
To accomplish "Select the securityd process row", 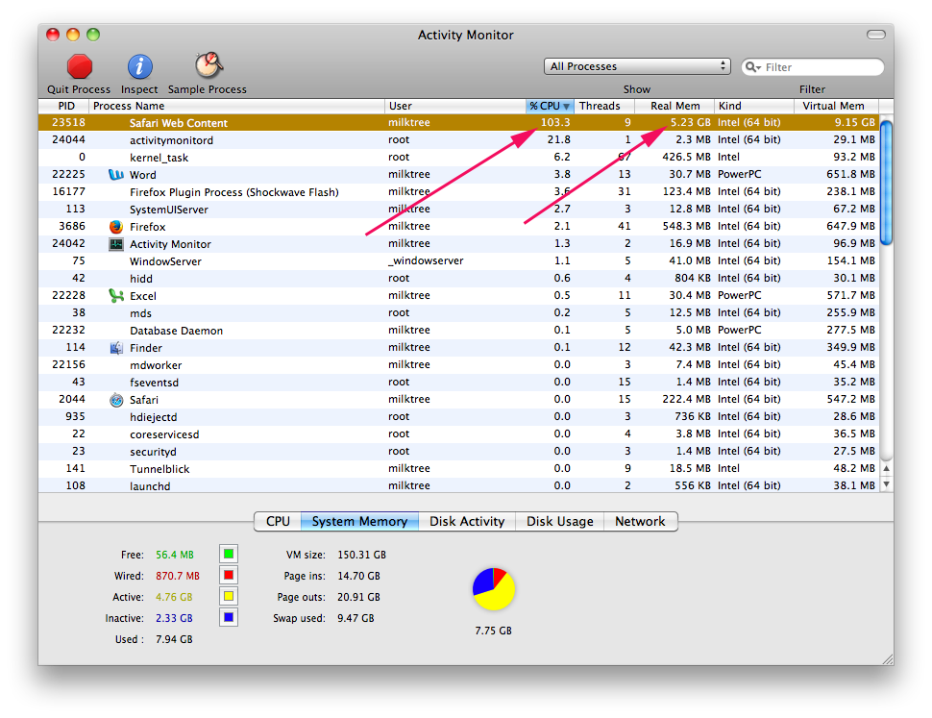I will point(459,451).
